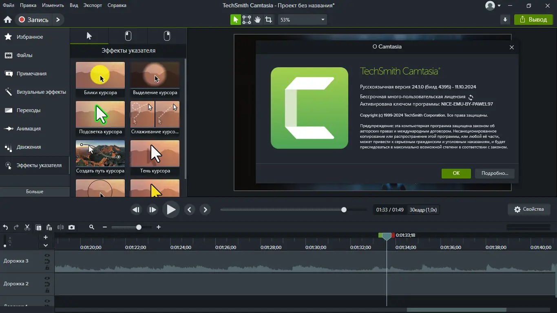Open the Переходы tab in the sidebar
This screenshot has width=557, height=313.
[29, 110]
